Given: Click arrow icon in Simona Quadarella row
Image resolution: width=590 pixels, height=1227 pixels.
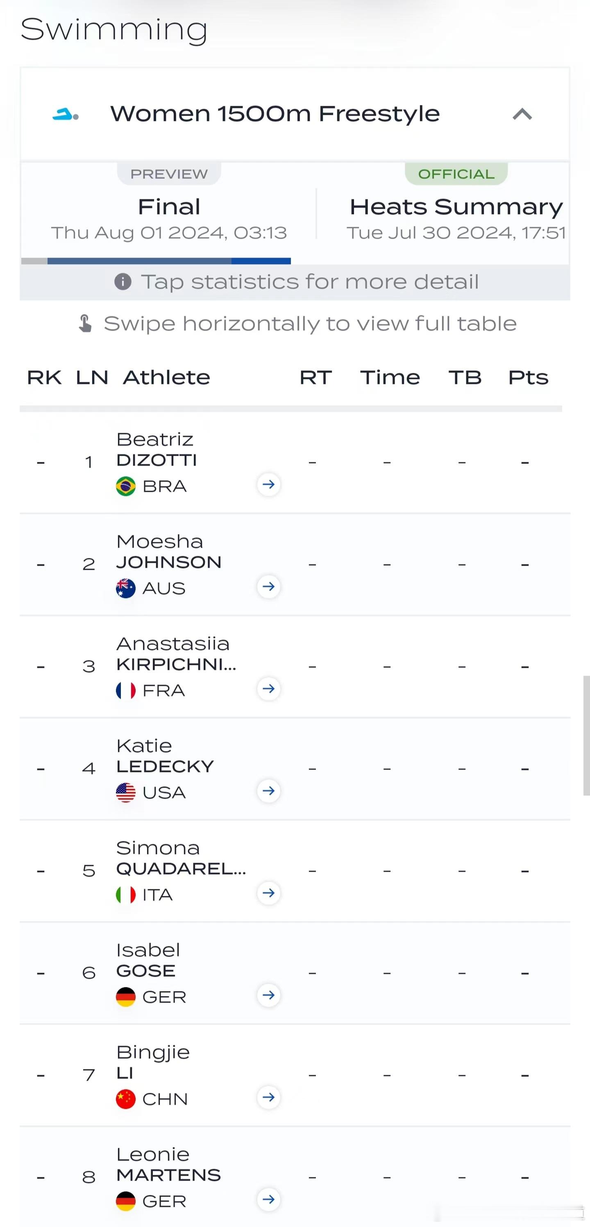Looking at the screenshot, I should pyautogui.click(x=269, y=893).
